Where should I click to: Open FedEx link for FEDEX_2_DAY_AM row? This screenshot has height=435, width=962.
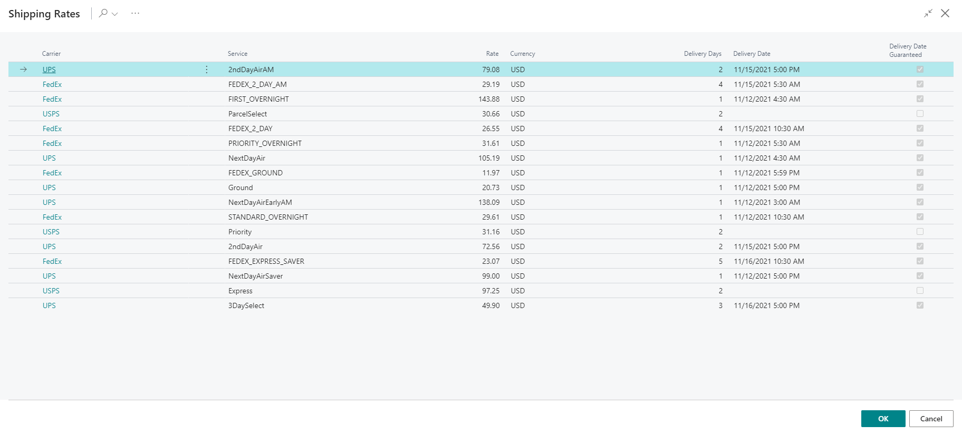52,84
